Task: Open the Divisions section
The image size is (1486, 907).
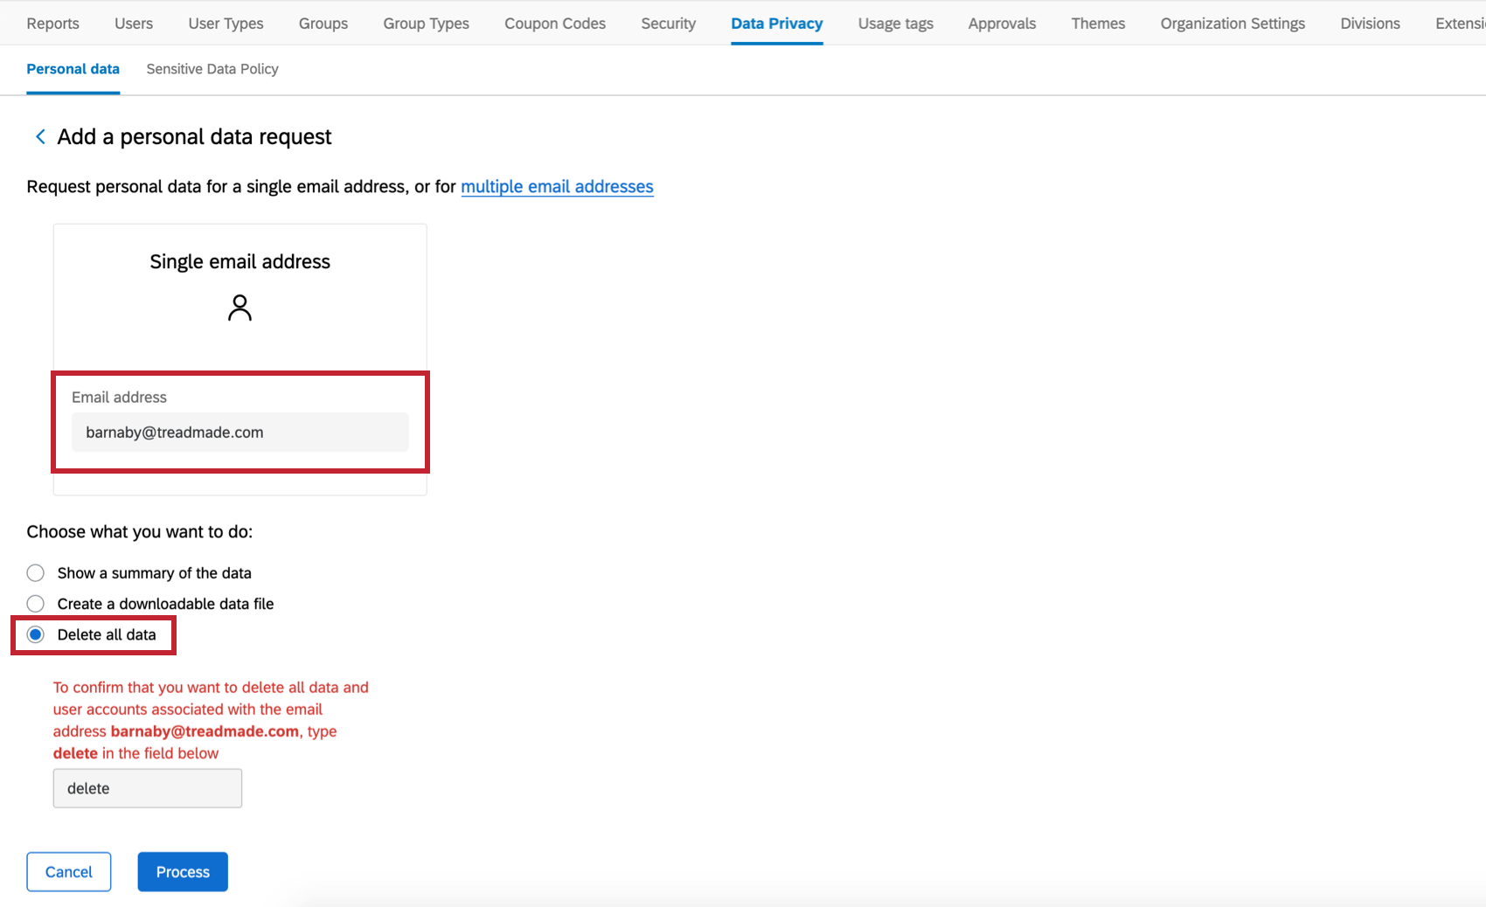Action: click(x=1369, y=24)
